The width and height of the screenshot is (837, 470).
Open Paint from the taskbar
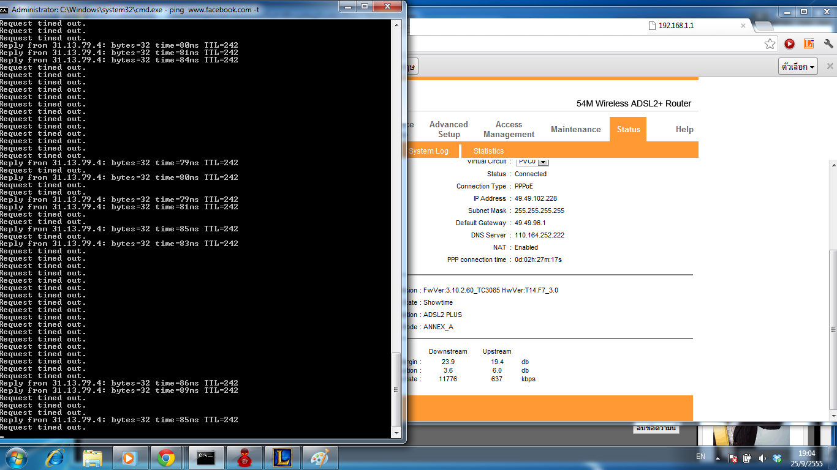coord(320,457)
